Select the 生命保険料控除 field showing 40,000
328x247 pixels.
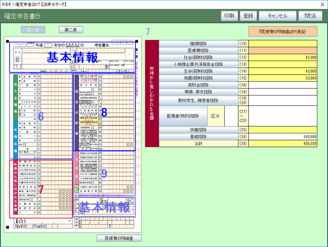283,71
